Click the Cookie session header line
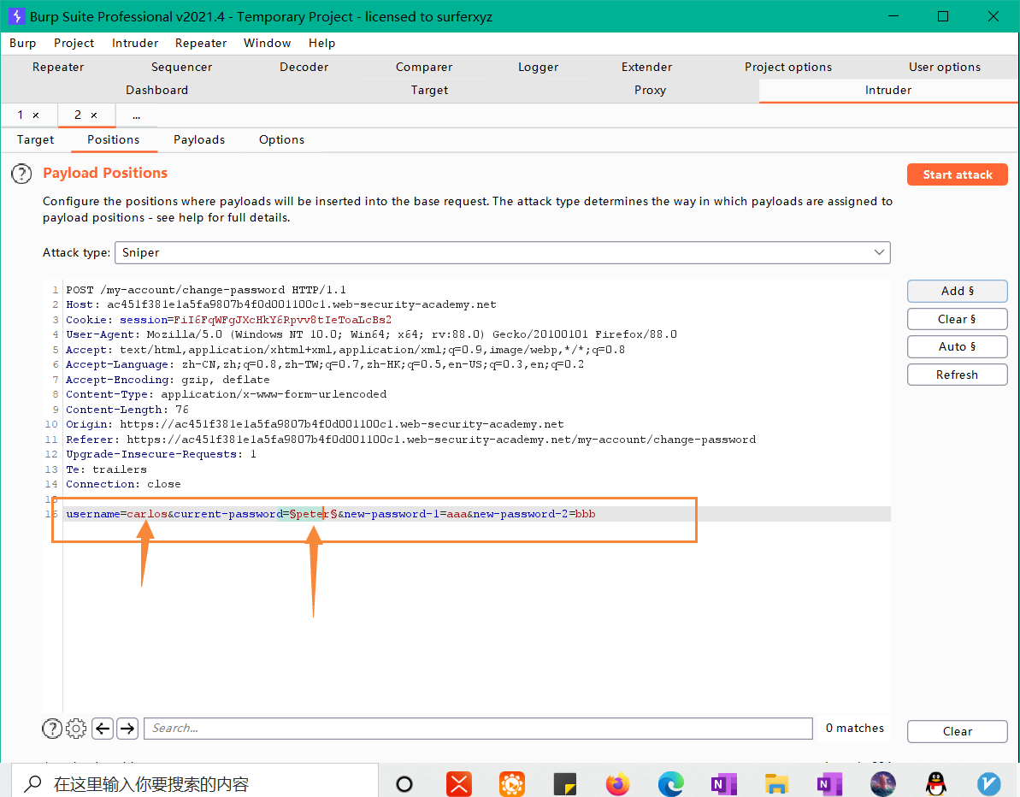 229,320
